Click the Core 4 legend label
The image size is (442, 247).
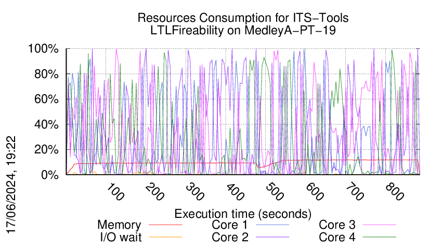coord(337,237)
